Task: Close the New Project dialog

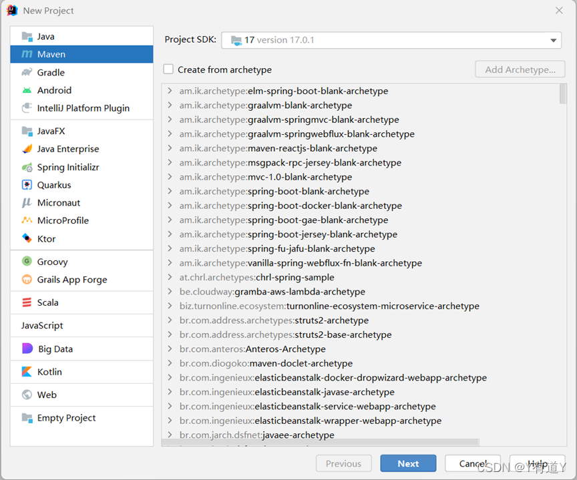Action: click(x=559, y=11)
